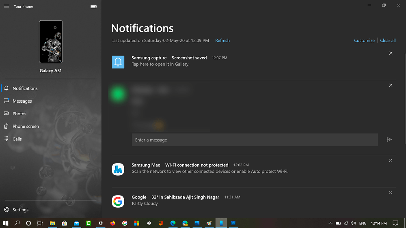Open Microsoft Store bag icon in taskbar
406x228 pixels.
tap(64, 223)
